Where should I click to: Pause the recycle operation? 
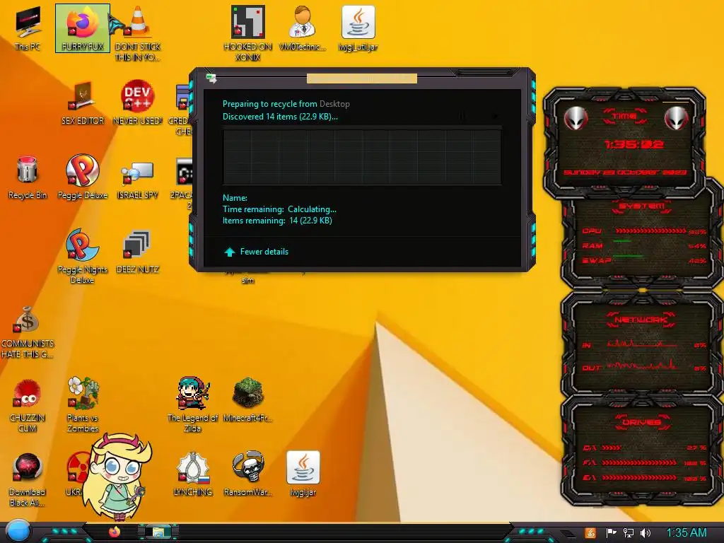point(462,117)
